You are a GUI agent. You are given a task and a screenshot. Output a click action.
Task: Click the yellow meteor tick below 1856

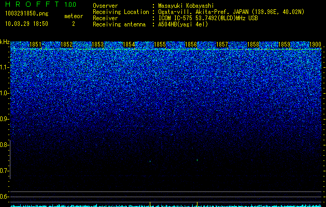click(x=197, y=204)
